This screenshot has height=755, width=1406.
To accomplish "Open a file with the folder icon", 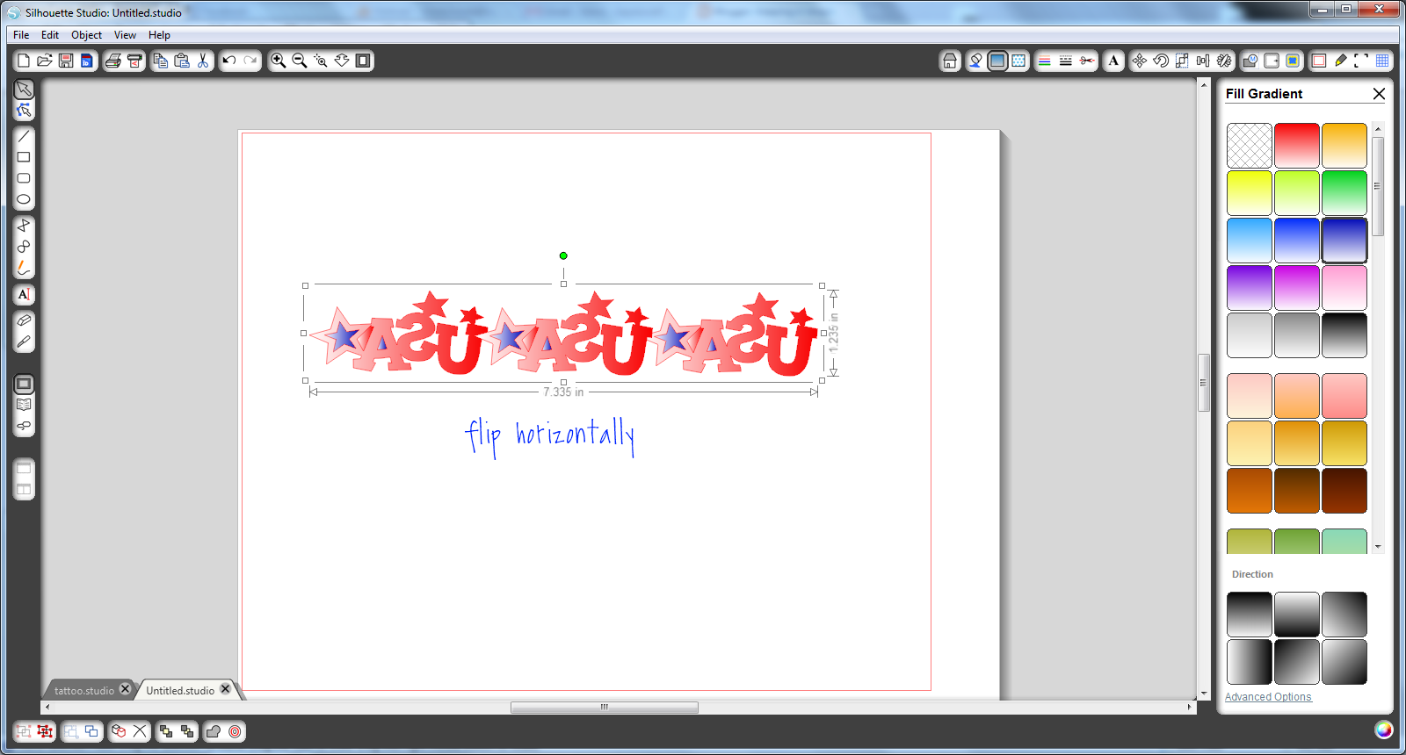I will tap(45, 61).
